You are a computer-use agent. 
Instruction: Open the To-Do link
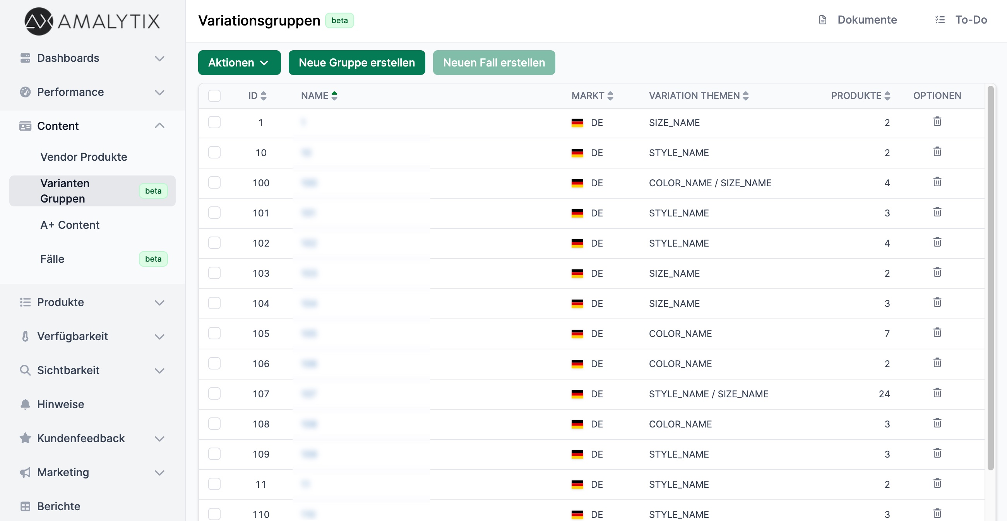972,19
